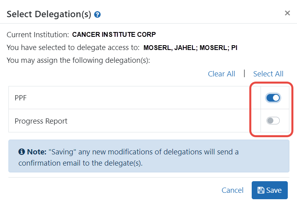The width and height of the screenshot is (297, 214).
Task: Select the Progress Report row label
Action: pos(41,121)
